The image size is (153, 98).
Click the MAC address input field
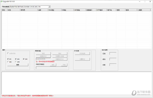(43, 59)
